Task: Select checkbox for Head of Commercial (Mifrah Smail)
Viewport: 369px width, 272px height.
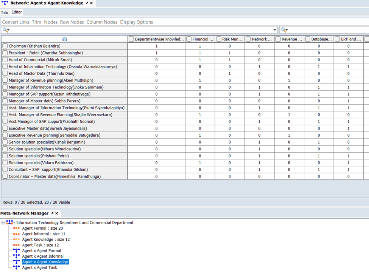Action: point(5,60)
